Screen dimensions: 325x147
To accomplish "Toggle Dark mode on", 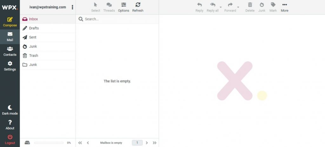I will coord(10,108).
